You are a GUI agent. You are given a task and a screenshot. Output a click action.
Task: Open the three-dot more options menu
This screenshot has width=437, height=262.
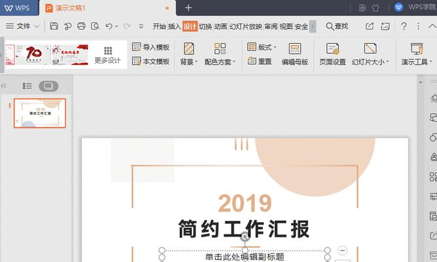pos(418,26)
